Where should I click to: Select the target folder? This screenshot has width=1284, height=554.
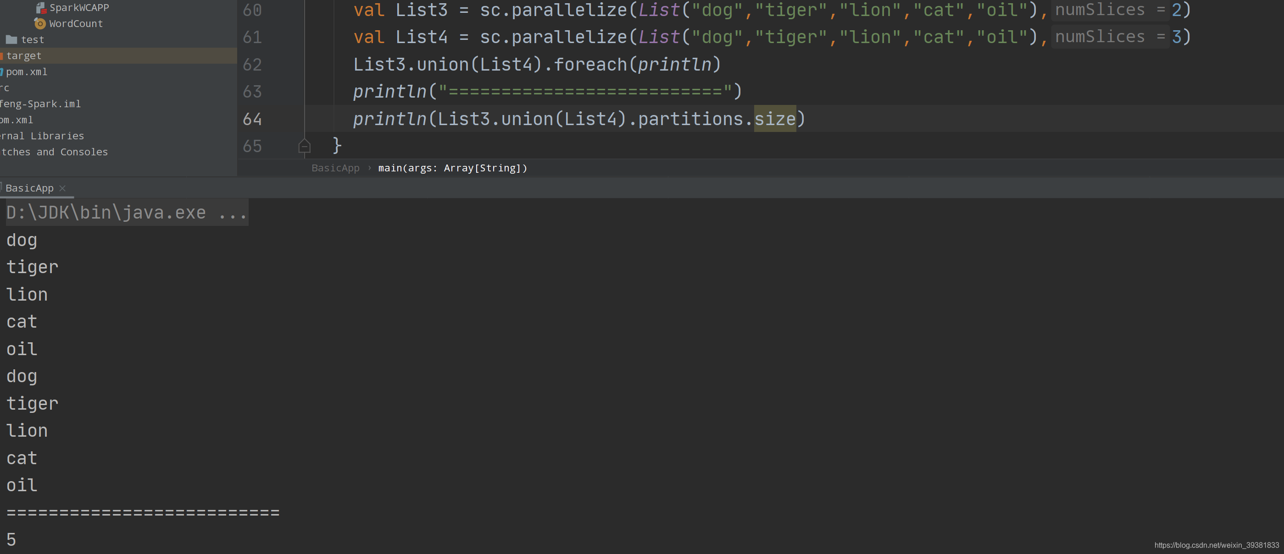(x=24, y=56)
